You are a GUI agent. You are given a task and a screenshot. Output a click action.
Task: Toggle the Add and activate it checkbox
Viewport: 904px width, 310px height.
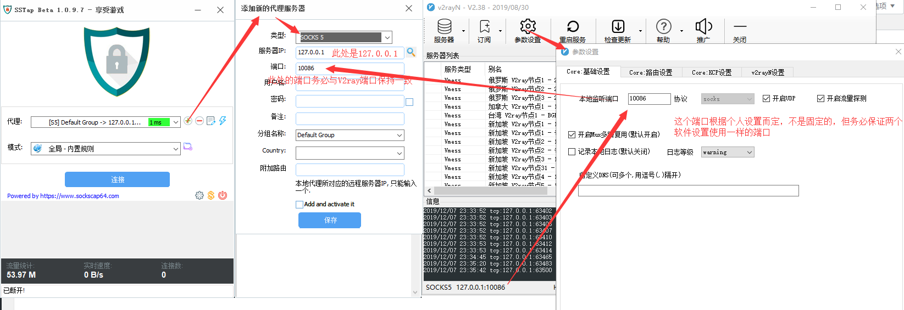pos(300,204)
